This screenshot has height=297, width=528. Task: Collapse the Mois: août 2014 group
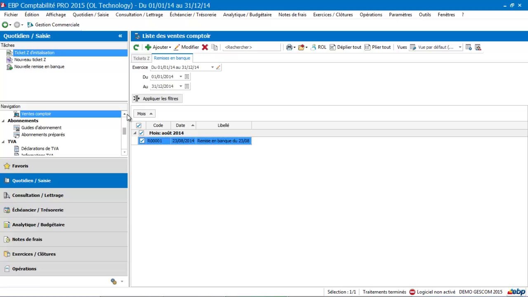(x=134, y=133)
